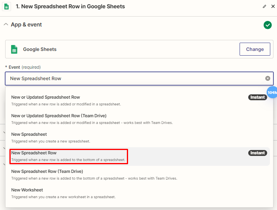Click the pencil rename icon in header

pyautogui.click(x=264, y=7)
